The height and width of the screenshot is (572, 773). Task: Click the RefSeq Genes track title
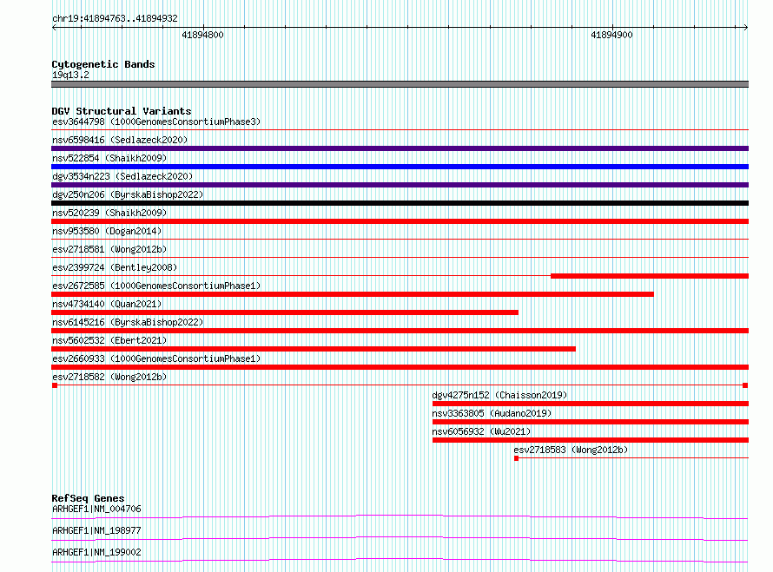[88, 498]
